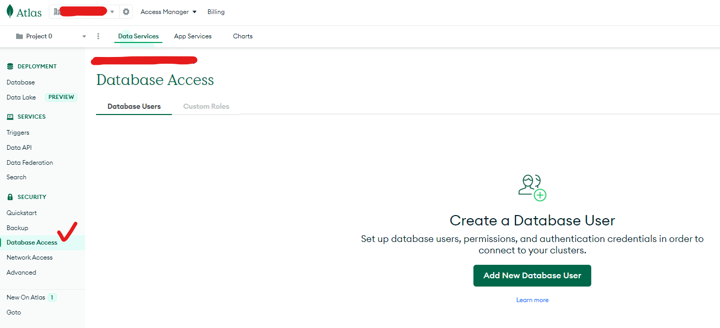Open Triggers in the sidebar
This screenshot has width=720, height=328.
(18, 133)
